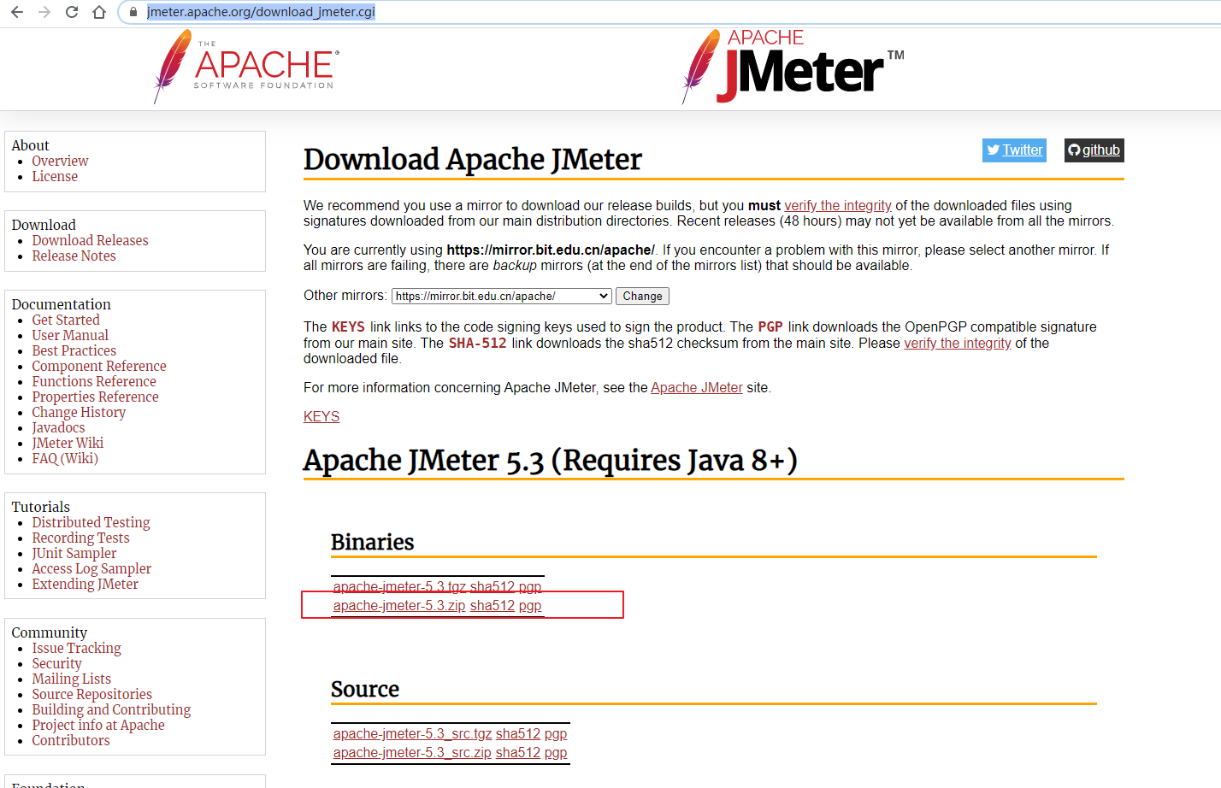The image size is (1221, 788).
Task: Open Source Repositories link
Action: tap(91, 694)
